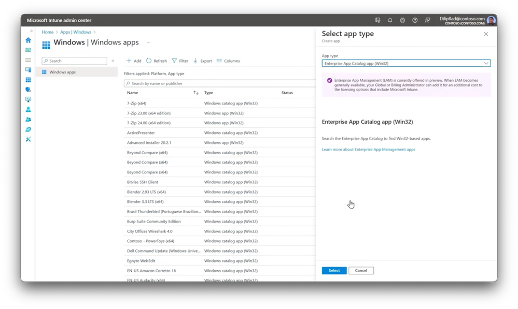The image size is (518, 309).
Task: Click Refresh in the toolbar
Action: (157, 61)
